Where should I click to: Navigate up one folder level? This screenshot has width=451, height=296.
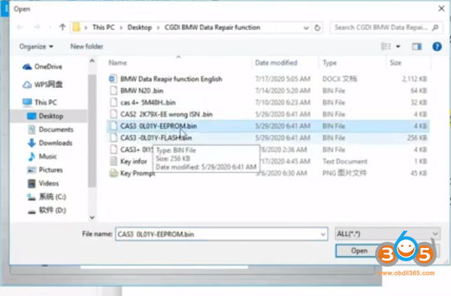[62, 27]
